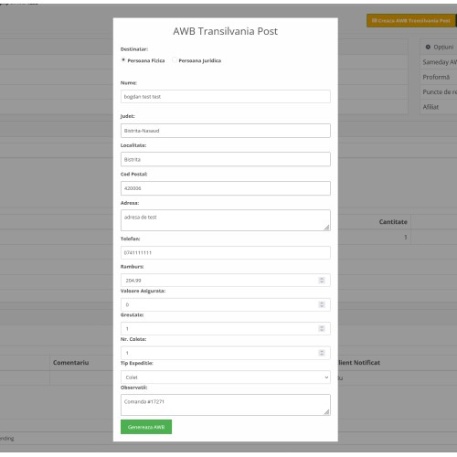Click the Genereaza AWB button
457x457 pixels.
coord(146,427)
